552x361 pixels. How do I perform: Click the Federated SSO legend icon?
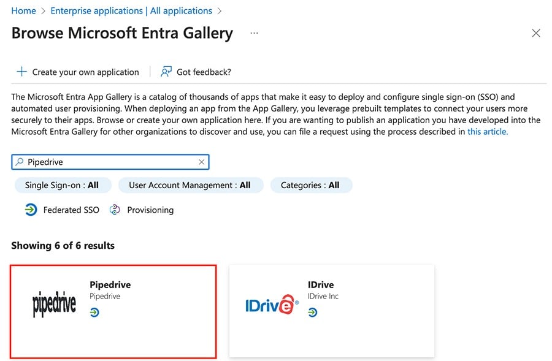(x=31, y=210)
